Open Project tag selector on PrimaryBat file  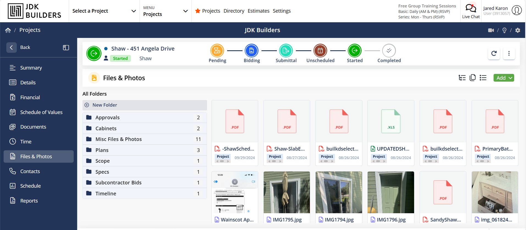click(x=483, y=158)
